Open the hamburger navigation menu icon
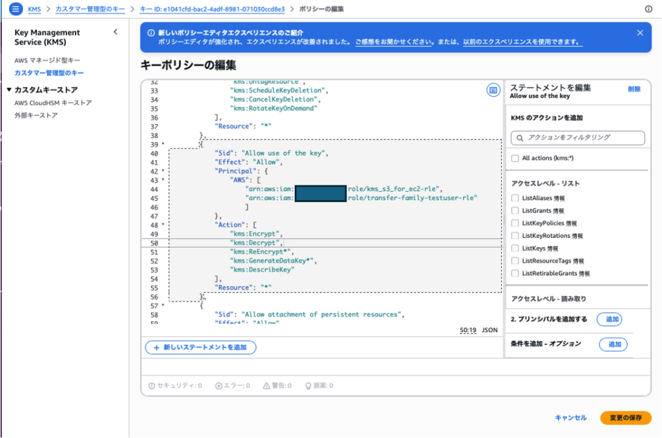 pyautogui.click(x=16, y=8)
